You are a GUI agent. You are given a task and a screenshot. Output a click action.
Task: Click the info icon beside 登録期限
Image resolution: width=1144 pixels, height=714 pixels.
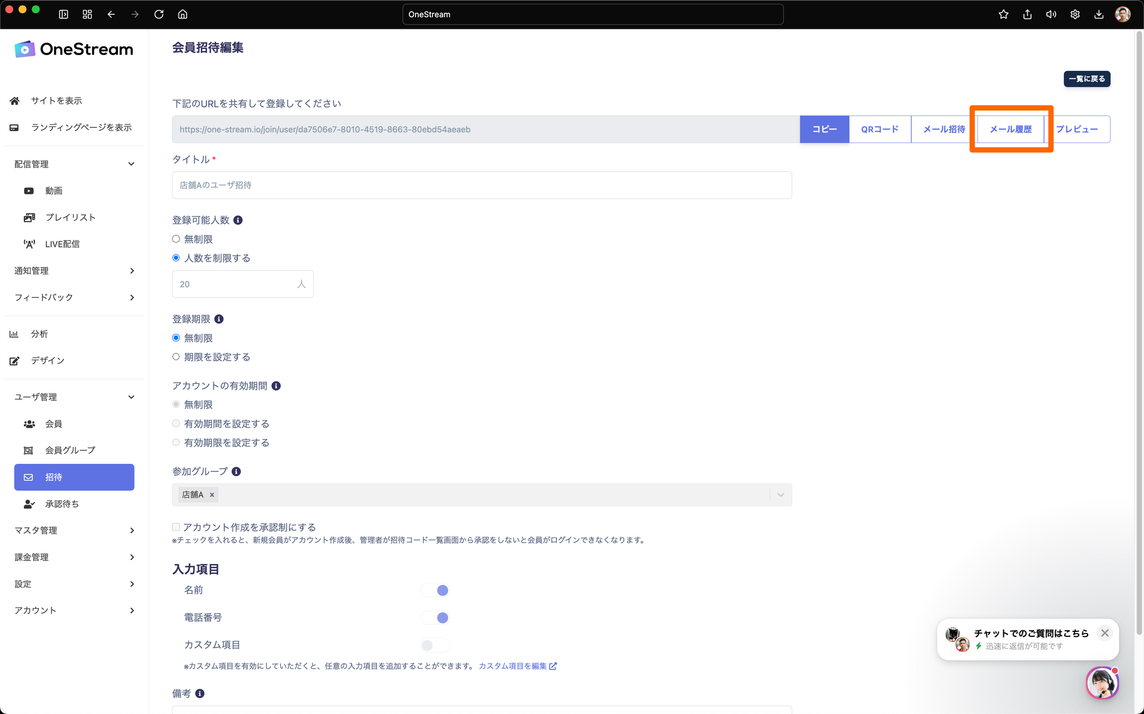pos(219,319)
